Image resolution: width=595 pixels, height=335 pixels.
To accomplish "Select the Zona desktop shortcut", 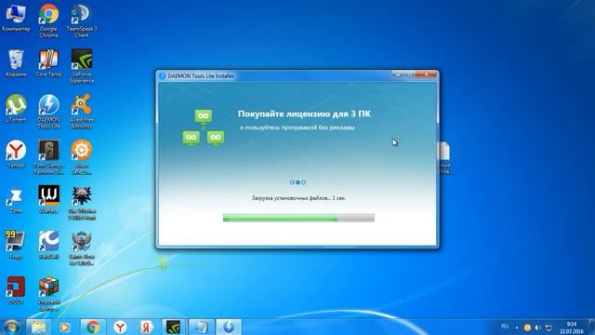I will point(16,201).
